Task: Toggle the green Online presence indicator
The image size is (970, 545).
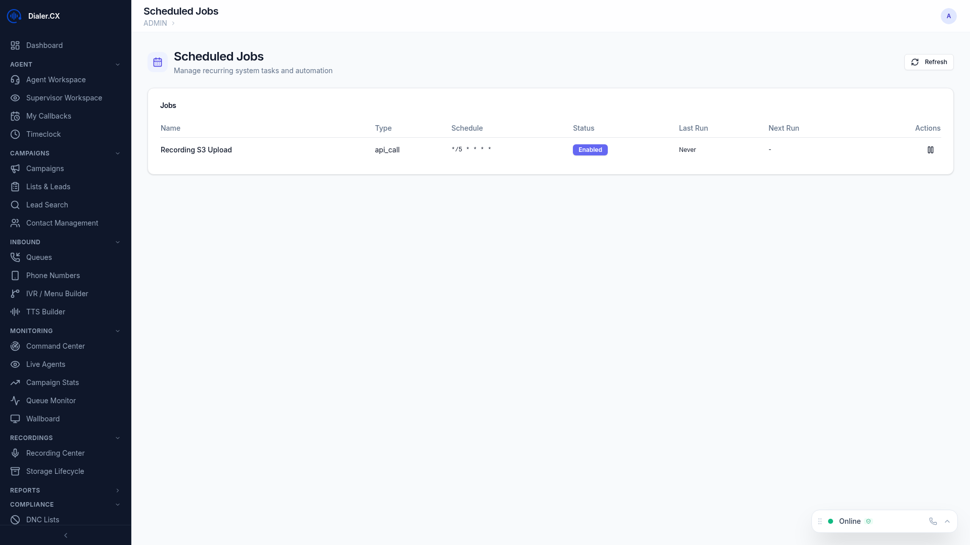Action: (x=830, y=521)
